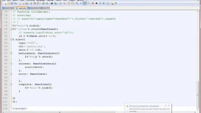Switch to the each.php tab
This screenshot has width=201, height=113.
click(21, 8)
